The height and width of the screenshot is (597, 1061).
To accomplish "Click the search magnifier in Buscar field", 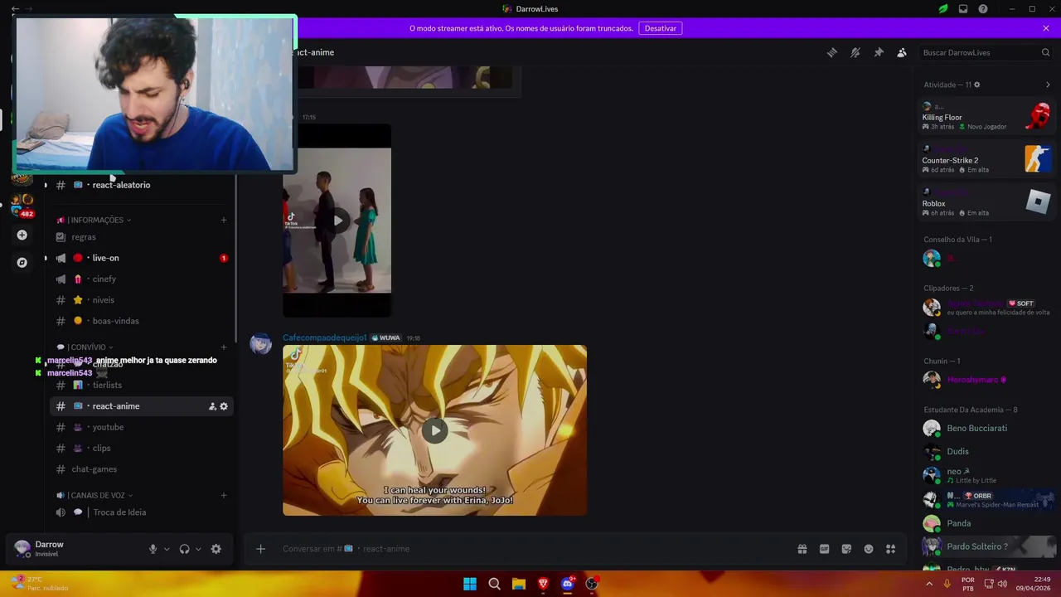I will [x=1045, y=52].
